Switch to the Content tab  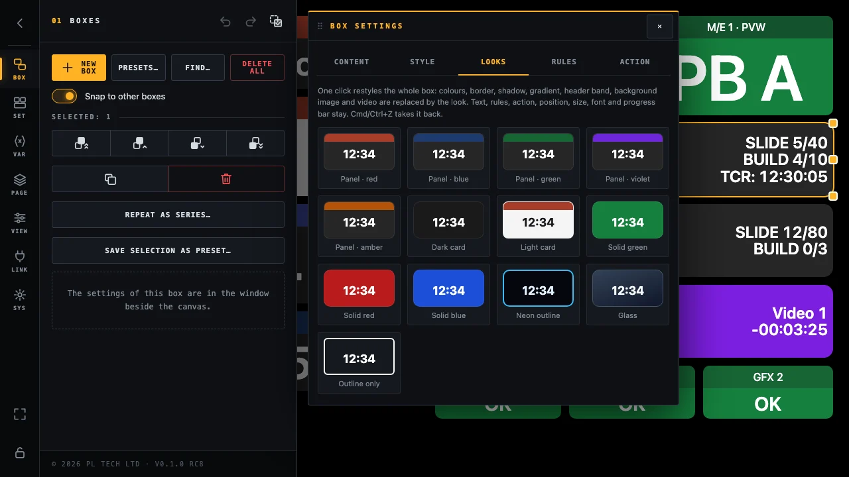coord(352,62)
